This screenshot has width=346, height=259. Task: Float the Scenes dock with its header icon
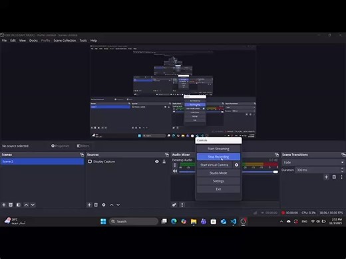[82, 155]
